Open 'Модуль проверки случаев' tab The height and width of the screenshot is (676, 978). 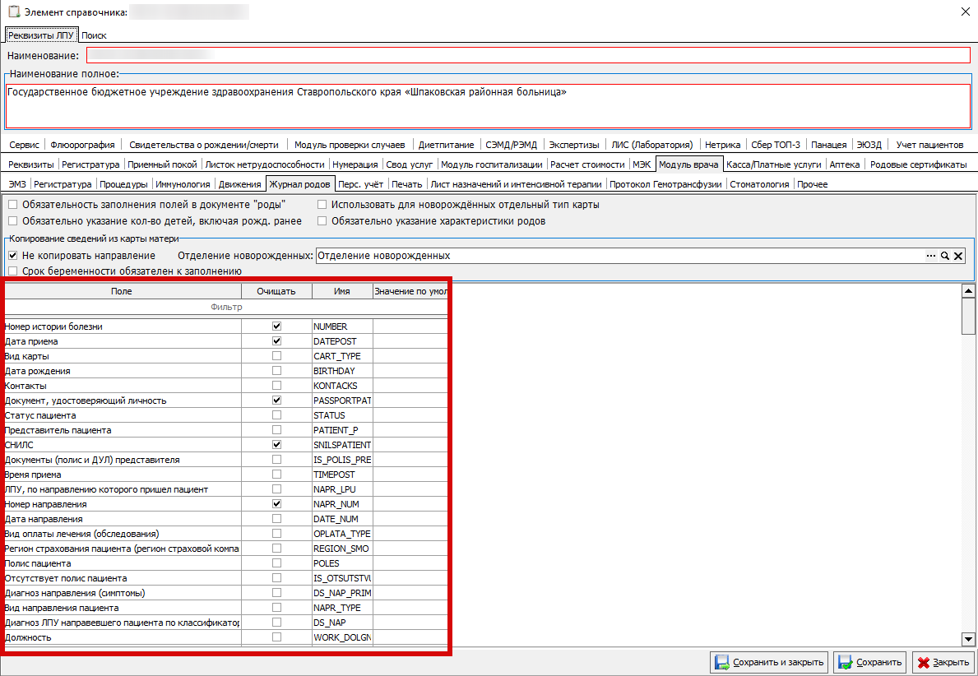pos(350,145)
